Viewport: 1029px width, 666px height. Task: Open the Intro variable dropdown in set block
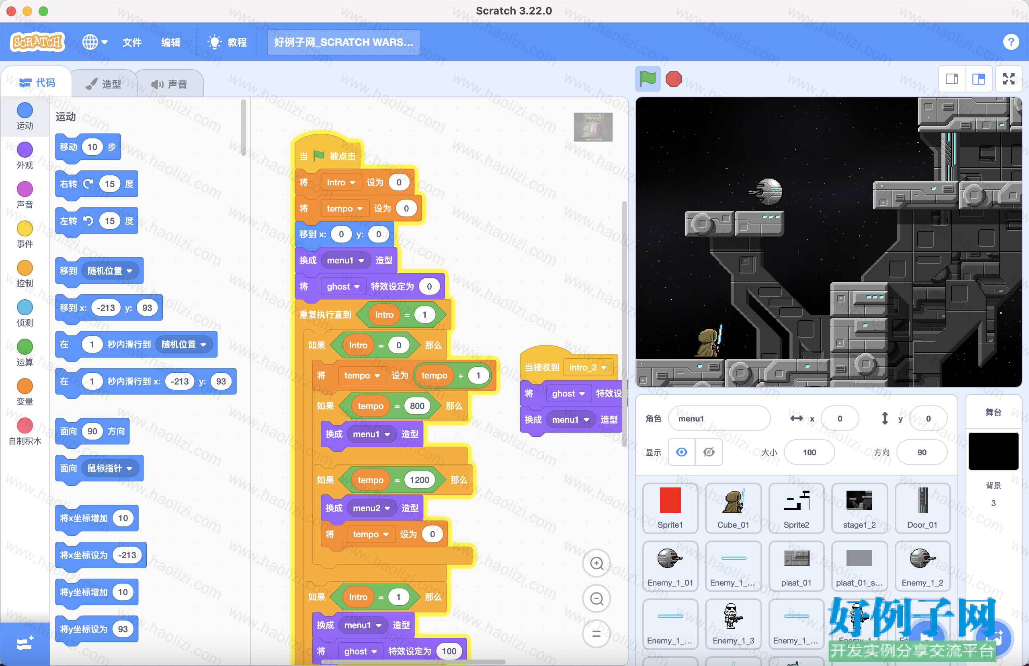tap(340, 183)
